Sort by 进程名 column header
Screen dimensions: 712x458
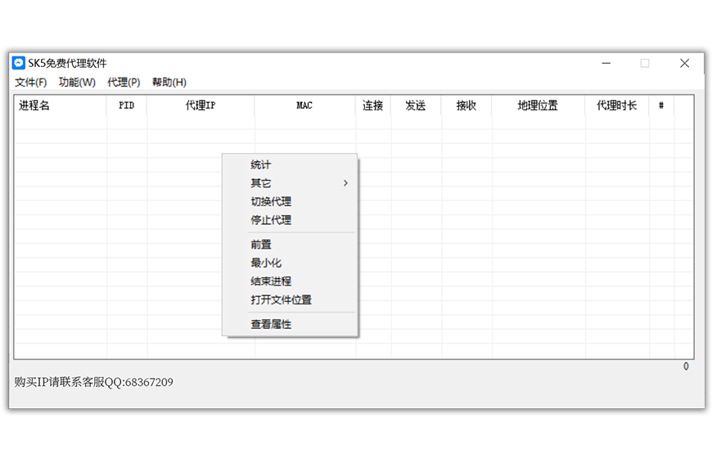click(34, 106)
